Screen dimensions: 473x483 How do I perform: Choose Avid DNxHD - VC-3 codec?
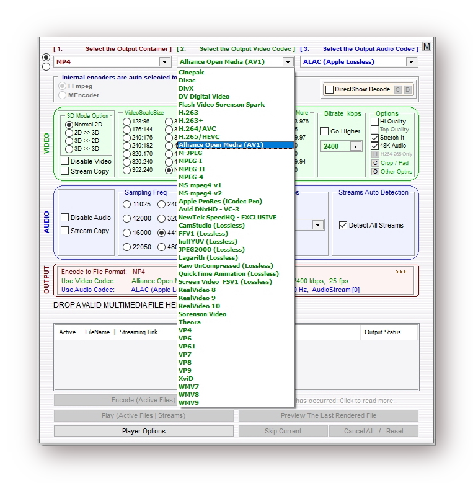236,210
